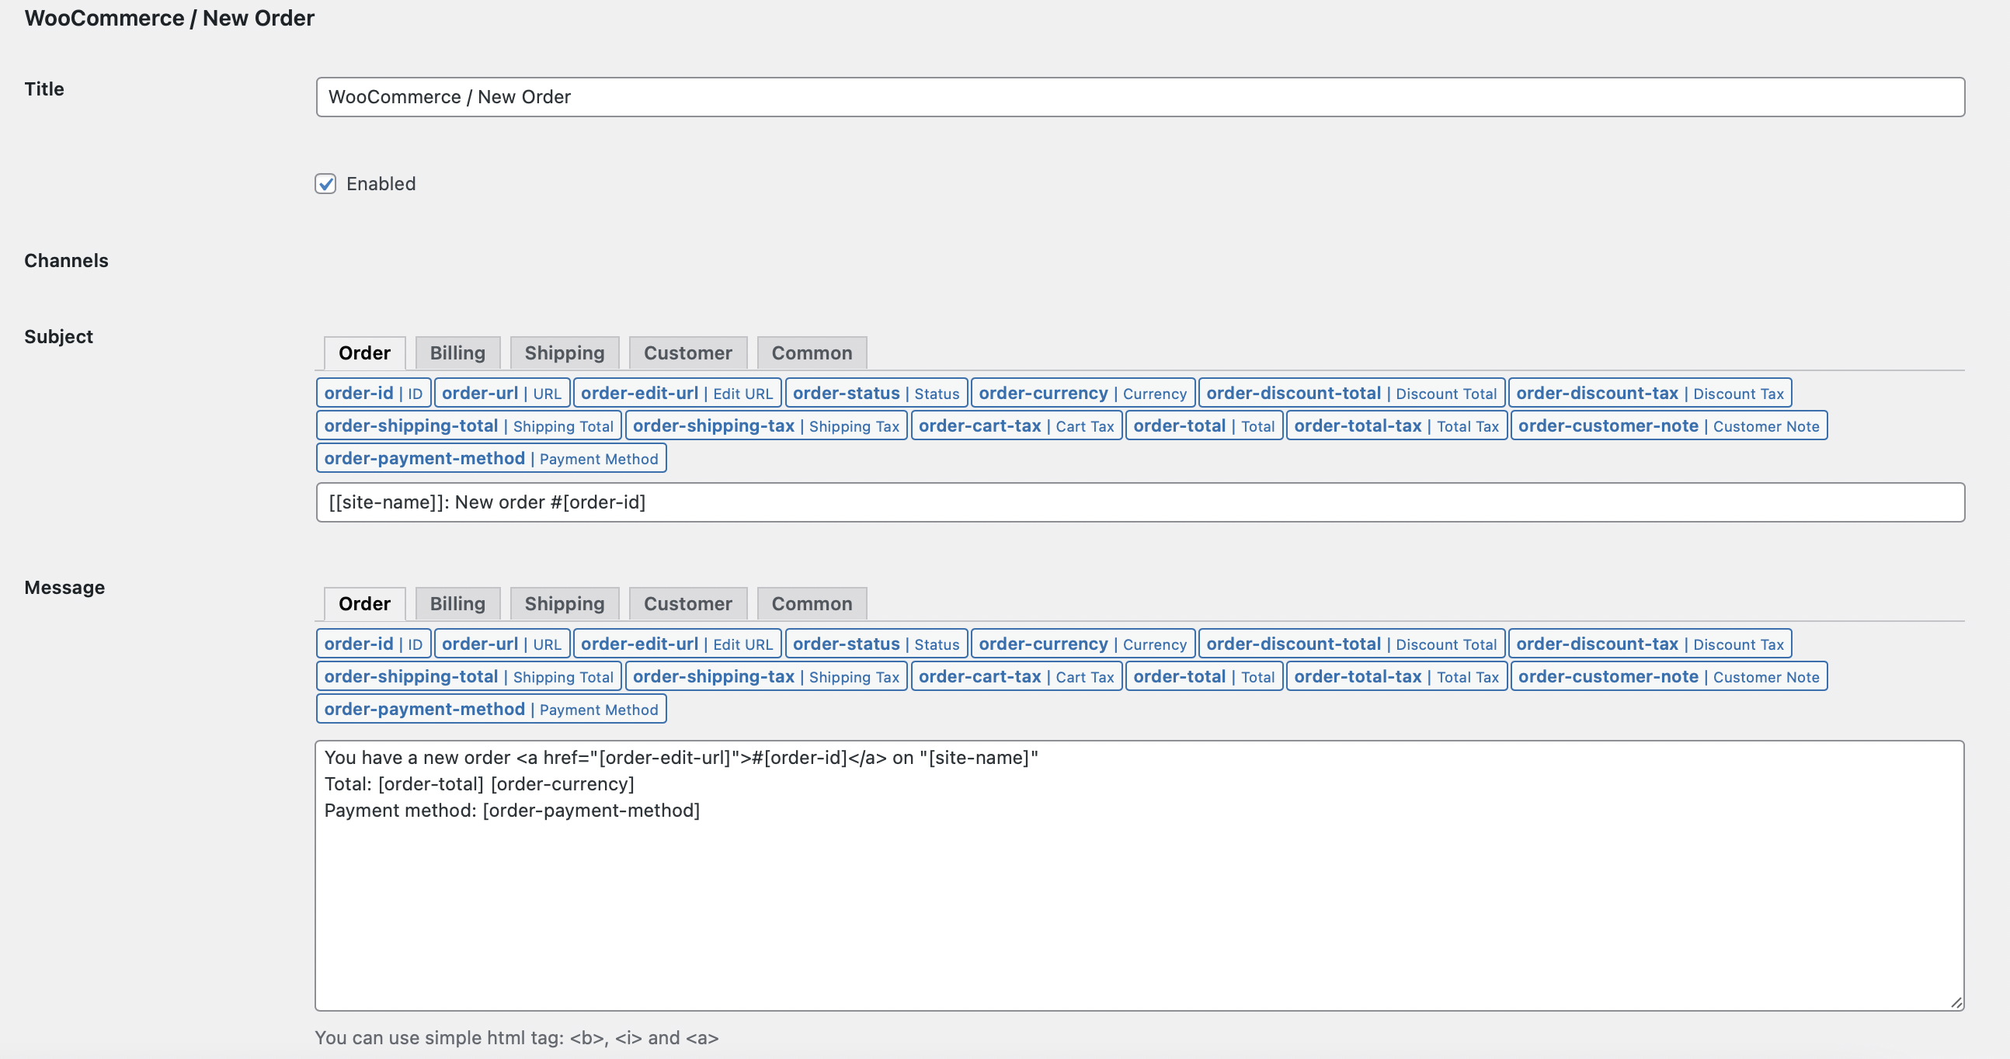Insert order-total Total tag into Subject

point(1204,425)
